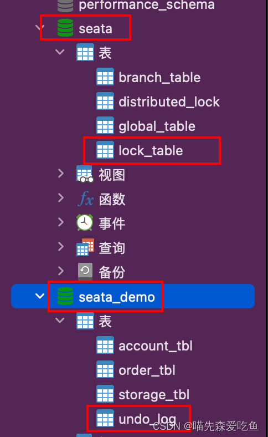The height and width of the screenshot is (437, 268).
Task: Click the lock_table table icon
Action: click(x=105, y=150)
